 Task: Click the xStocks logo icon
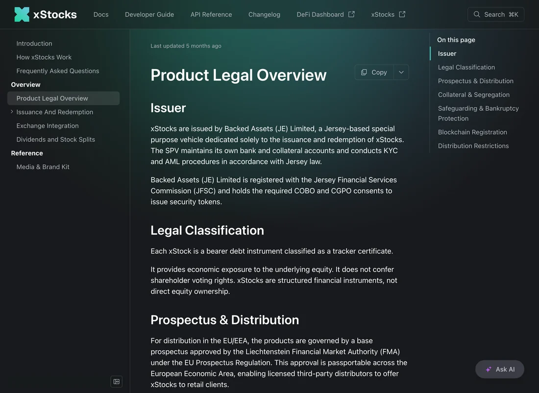(x=22, y=14)
